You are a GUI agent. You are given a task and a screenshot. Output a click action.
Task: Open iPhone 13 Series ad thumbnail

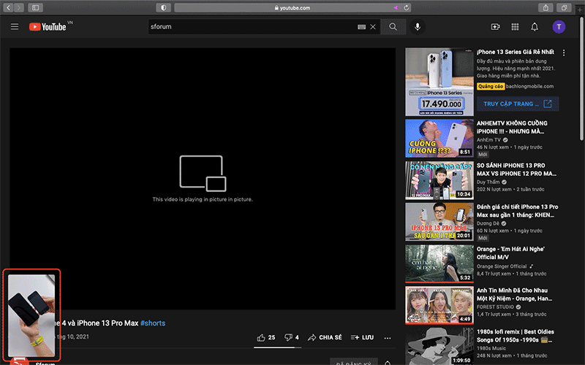(439, 82)
